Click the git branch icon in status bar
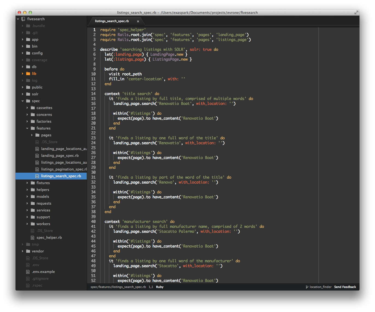 pyautogui.click(x=307, y=287)
